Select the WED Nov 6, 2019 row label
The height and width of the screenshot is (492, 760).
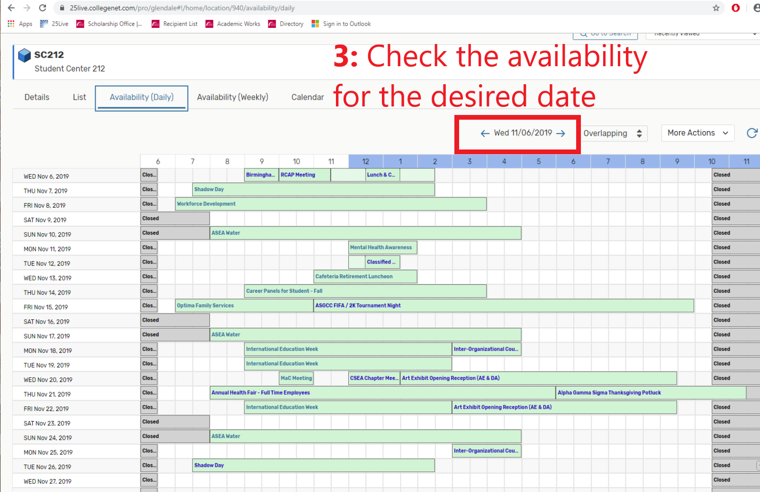[46, 176]
